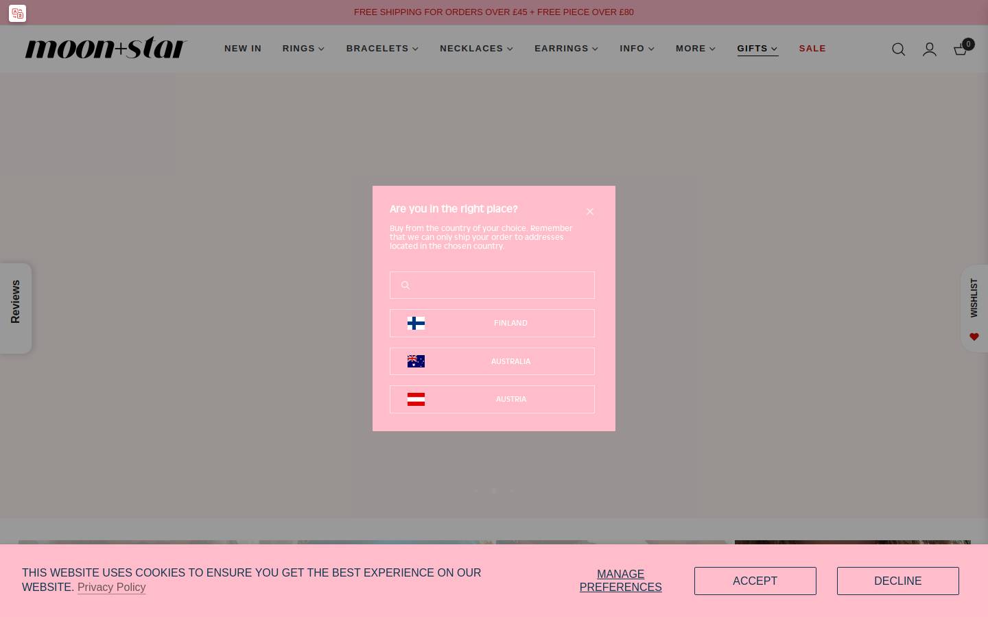Click the free shipping announcement banner
This screenshot has height=617, width=988.
[x=494, y=12]
